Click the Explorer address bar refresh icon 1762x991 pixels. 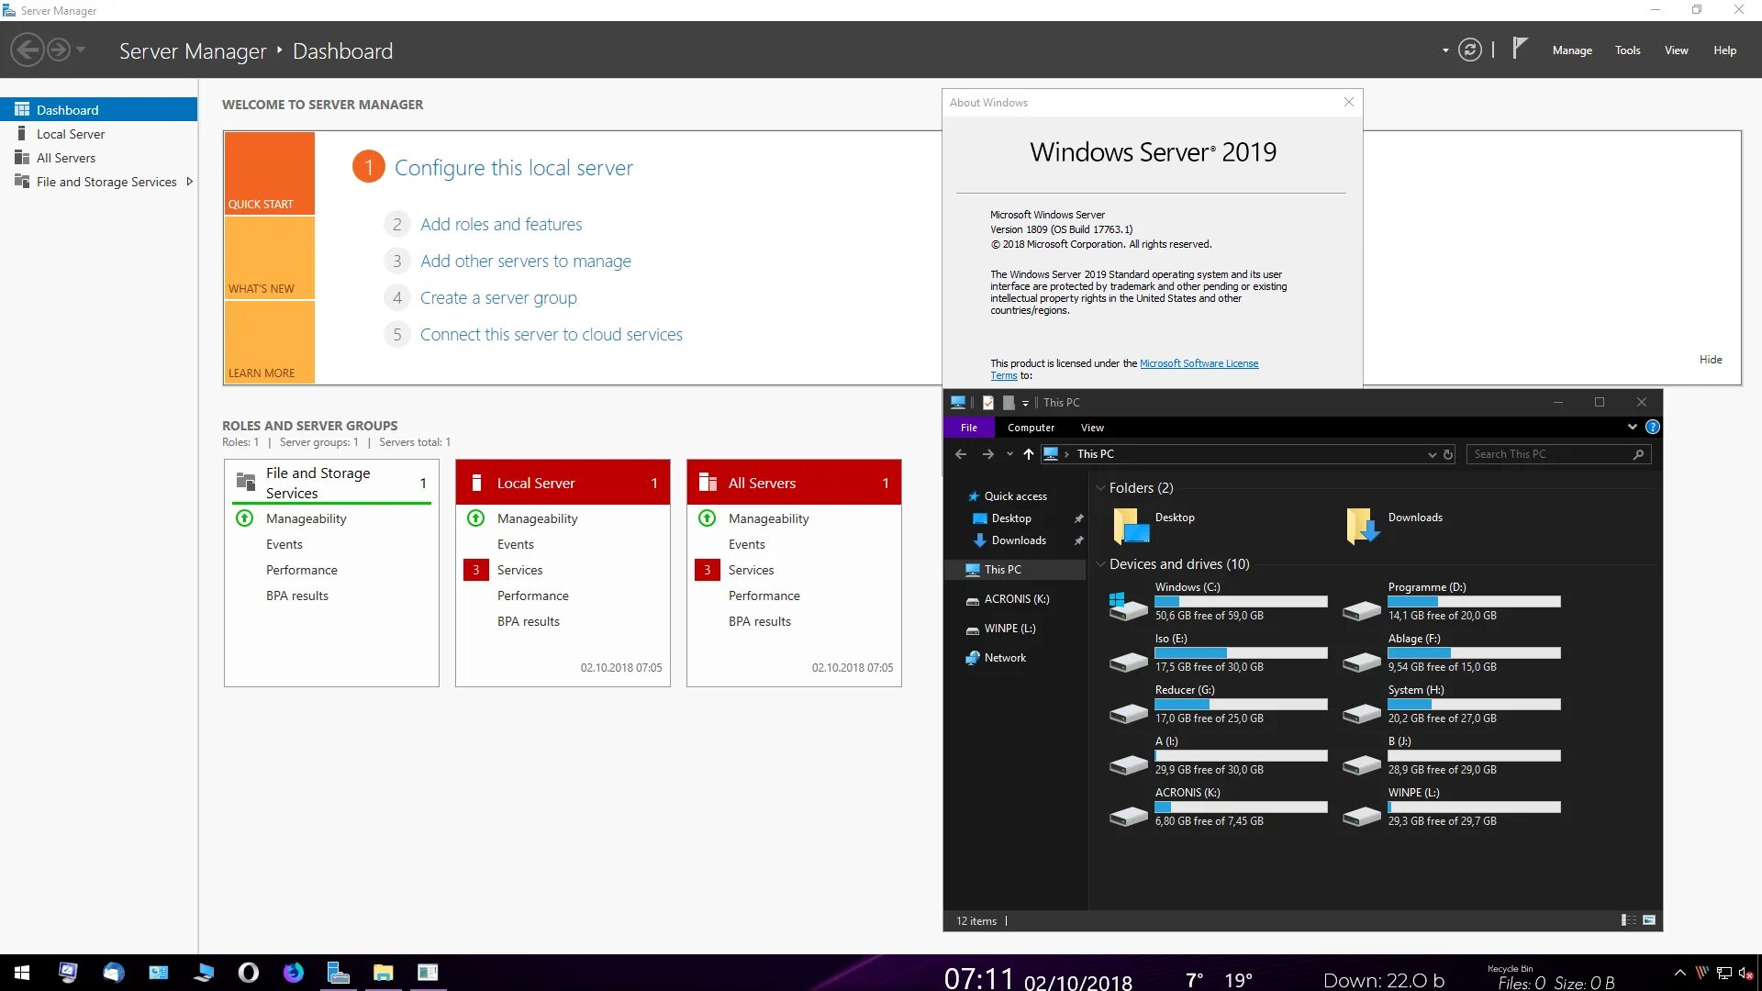pos(1448,454)
